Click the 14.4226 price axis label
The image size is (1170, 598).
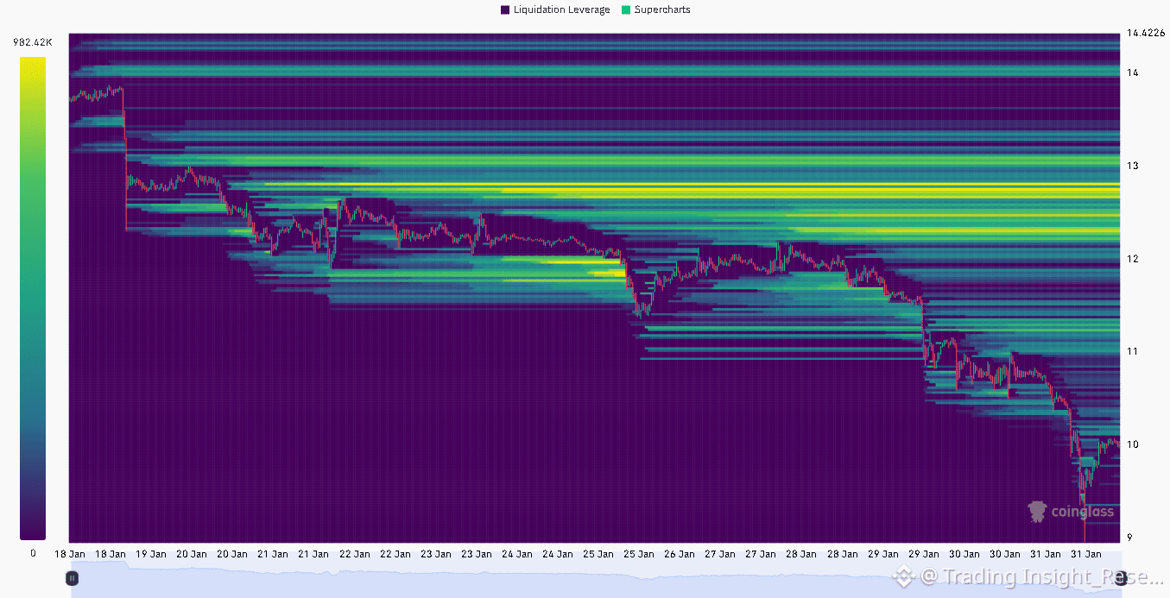pos(1145,34)
